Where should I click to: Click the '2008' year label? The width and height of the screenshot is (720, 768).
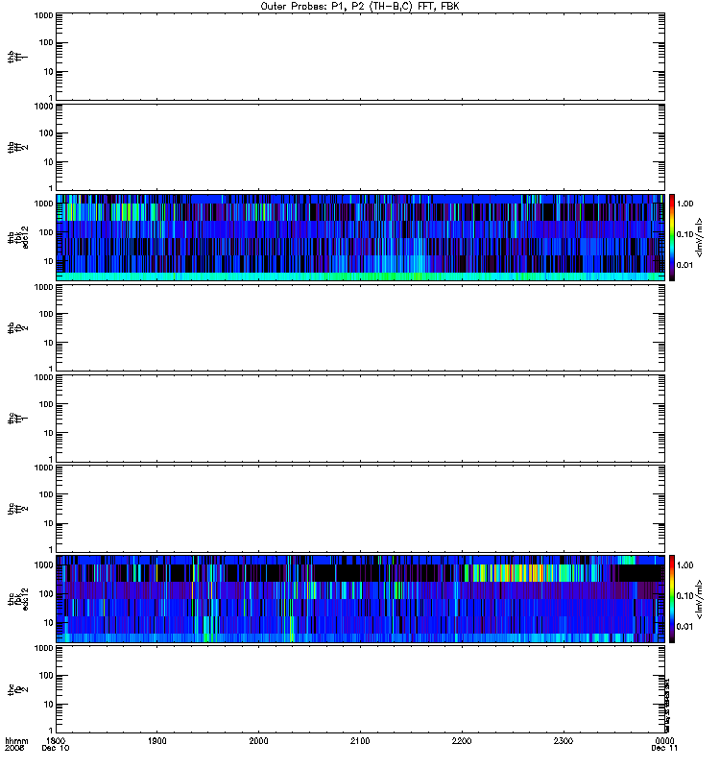click(x=14, y=748)
